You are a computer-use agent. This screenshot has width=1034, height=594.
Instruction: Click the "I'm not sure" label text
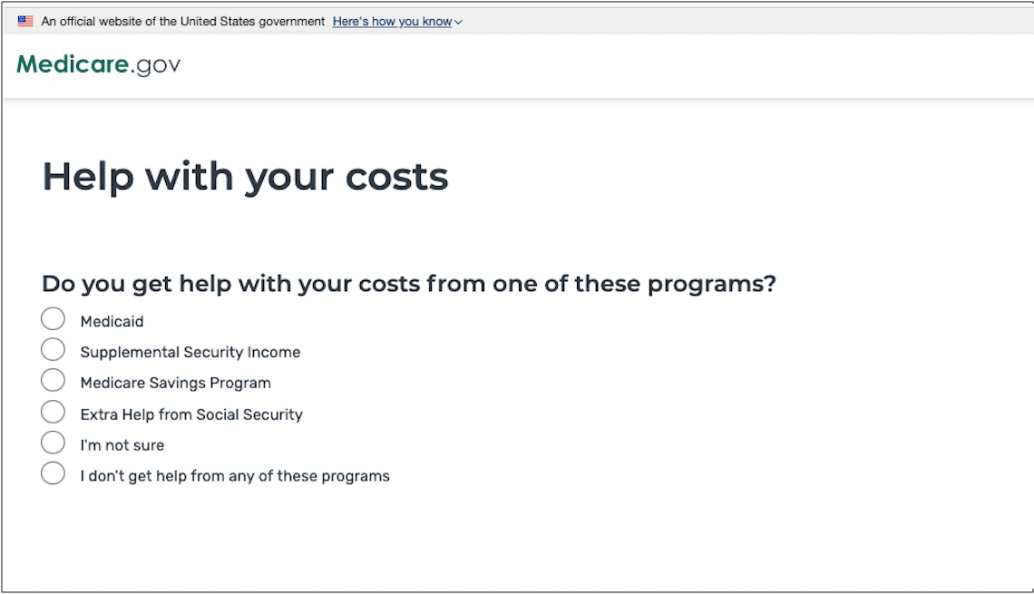123,444
